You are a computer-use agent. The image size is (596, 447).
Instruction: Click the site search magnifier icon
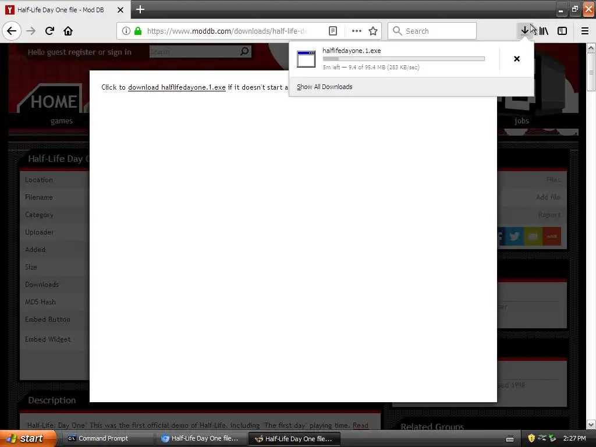pos(244,51)
